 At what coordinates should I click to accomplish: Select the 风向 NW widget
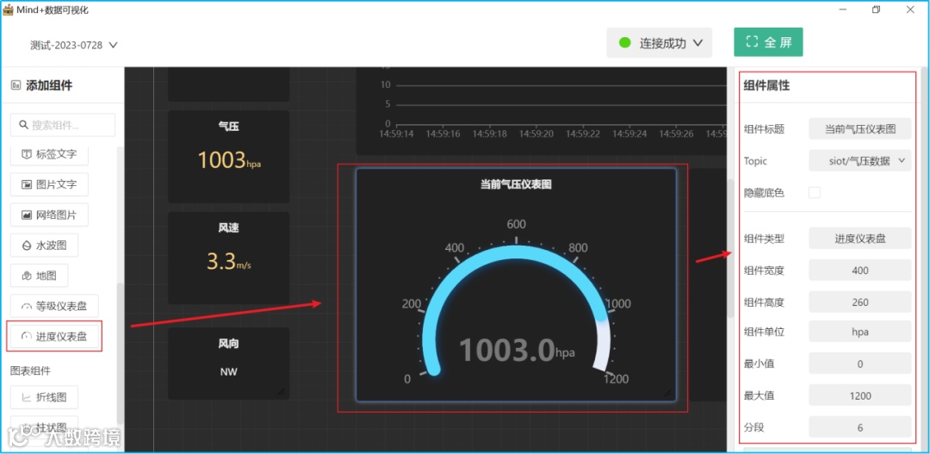[228, 364]
